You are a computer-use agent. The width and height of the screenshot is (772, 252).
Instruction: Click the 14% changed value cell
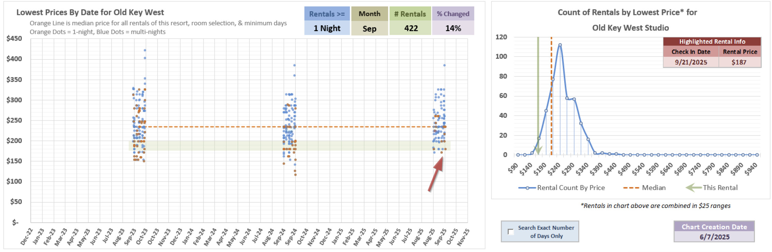[x=453, y=28]
